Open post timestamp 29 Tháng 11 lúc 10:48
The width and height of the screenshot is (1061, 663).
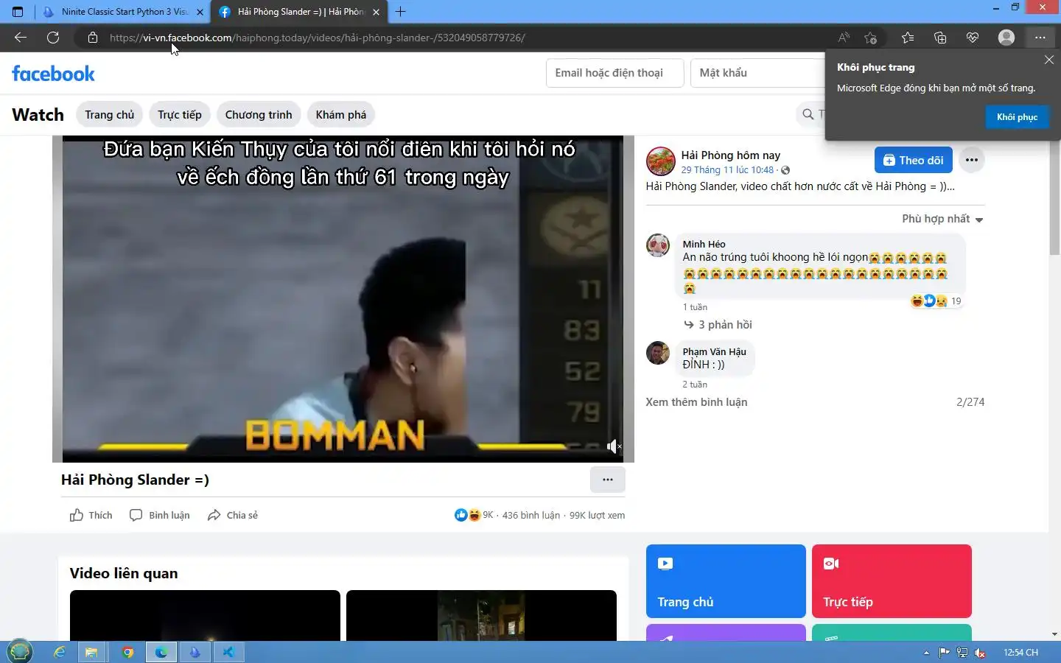[727, 170]
